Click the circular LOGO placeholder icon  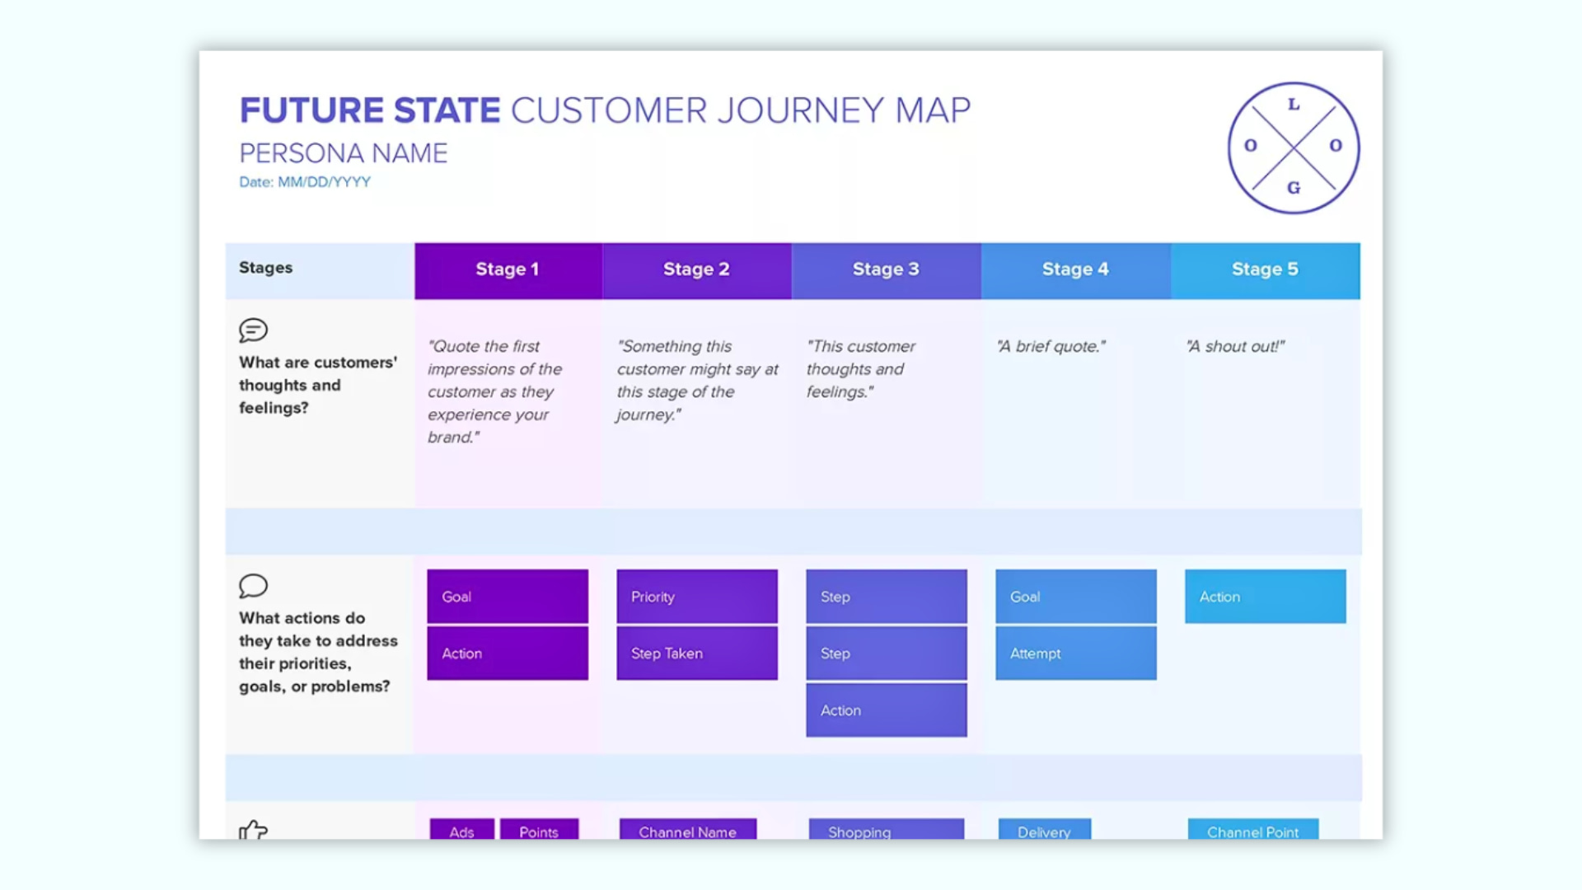[1294, 148]
